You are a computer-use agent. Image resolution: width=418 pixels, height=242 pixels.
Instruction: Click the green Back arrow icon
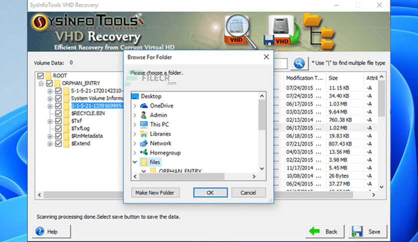coord(314,231)
